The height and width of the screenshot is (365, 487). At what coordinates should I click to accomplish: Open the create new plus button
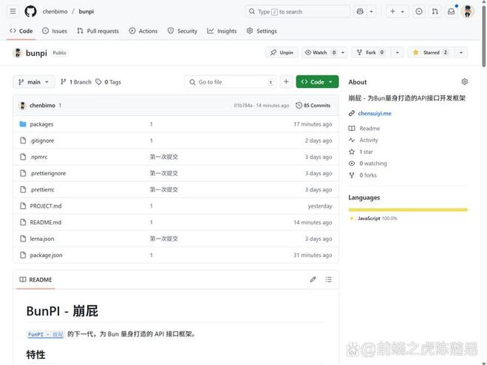393,12
